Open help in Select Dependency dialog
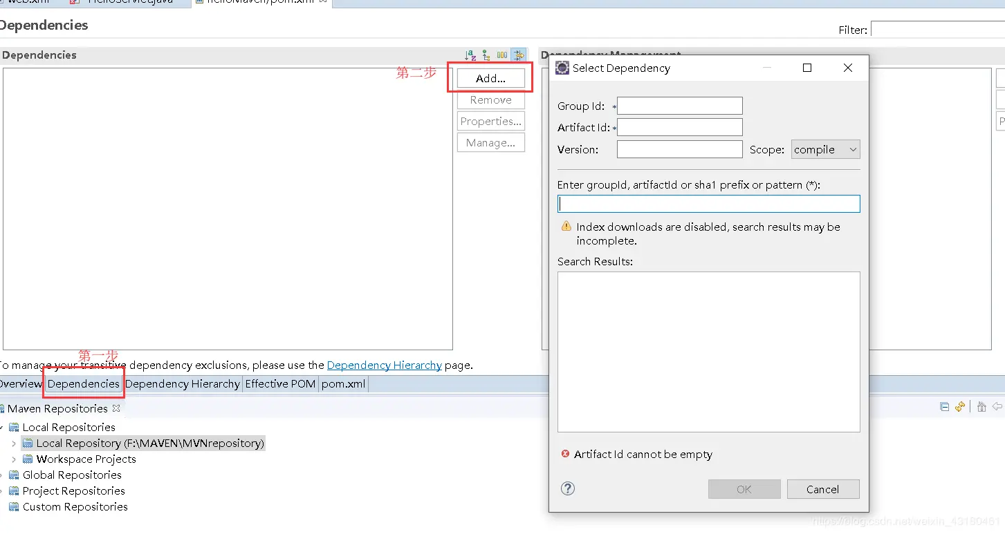The width and height of the screenshot is (1005, 534). (568, 488)
